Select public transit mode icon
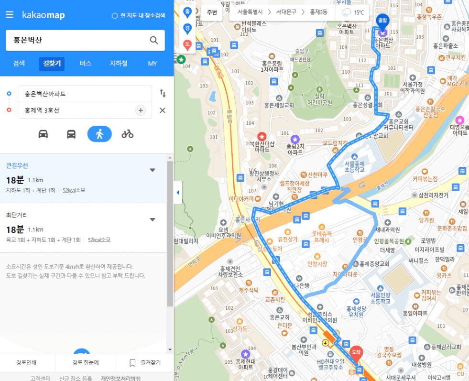Image resolution: width=469 pixels, height=381 pixels. [x=71, y=134]
